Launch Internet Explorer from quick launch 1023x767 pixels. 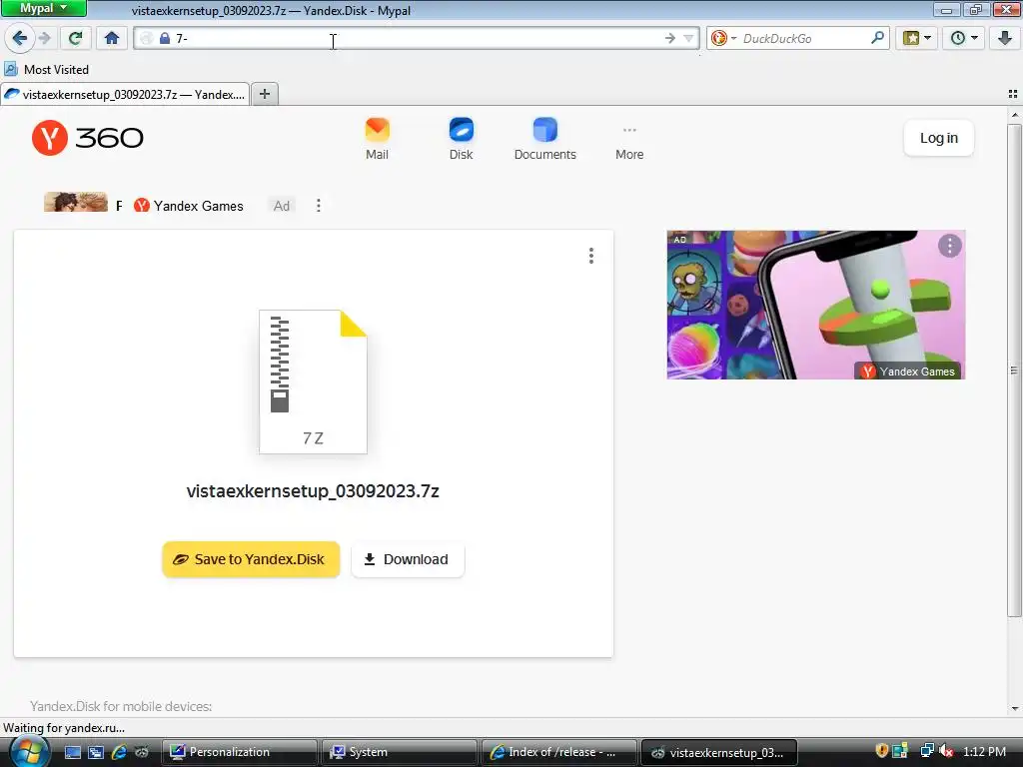point(119,752)
